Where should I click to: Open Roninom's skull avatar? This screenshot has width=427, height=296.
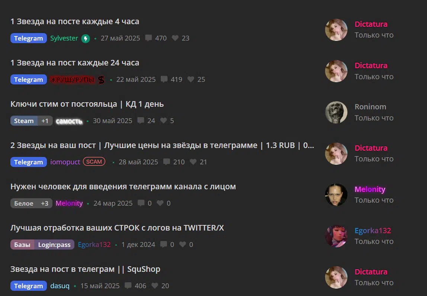[x=336, y=112]
